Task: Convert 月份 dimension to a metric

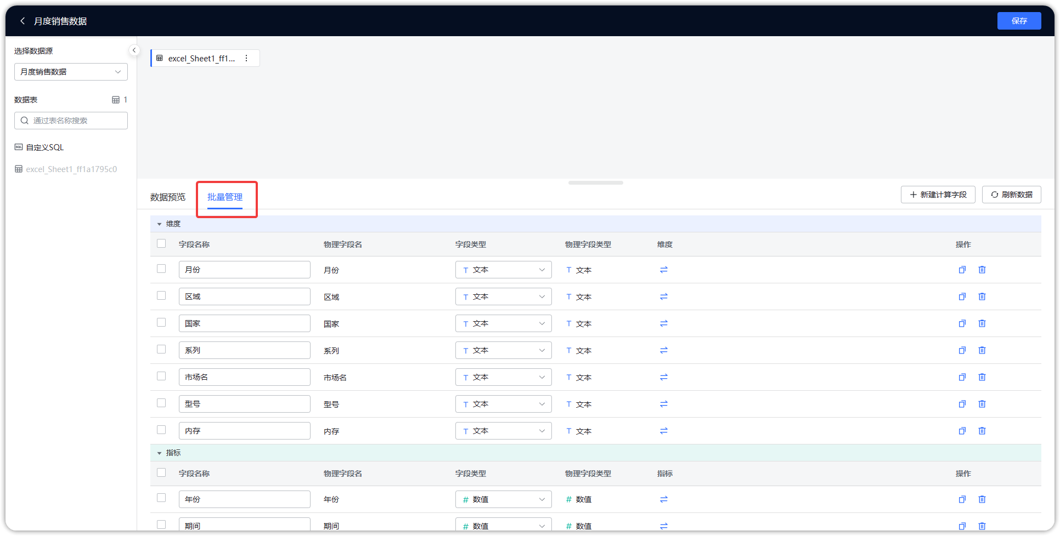Action: (664, 270)
